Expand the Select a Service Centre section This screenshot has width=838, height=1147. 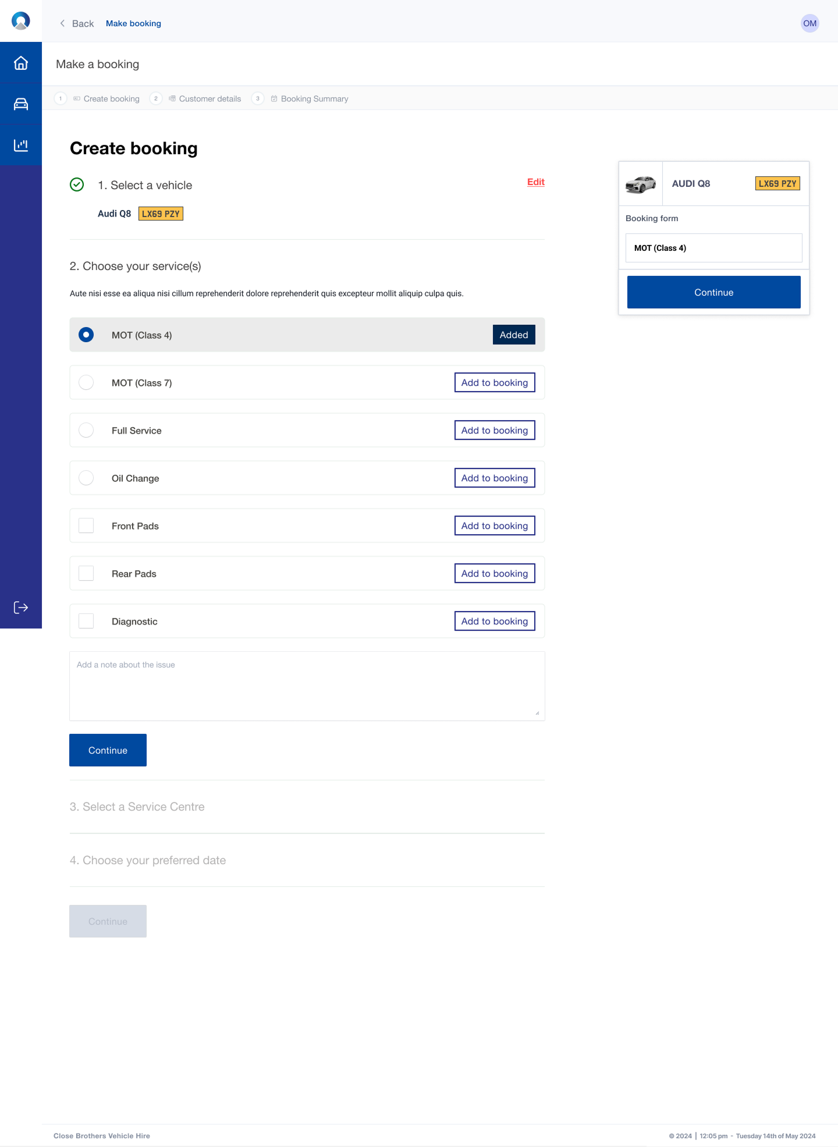point(137,807)
